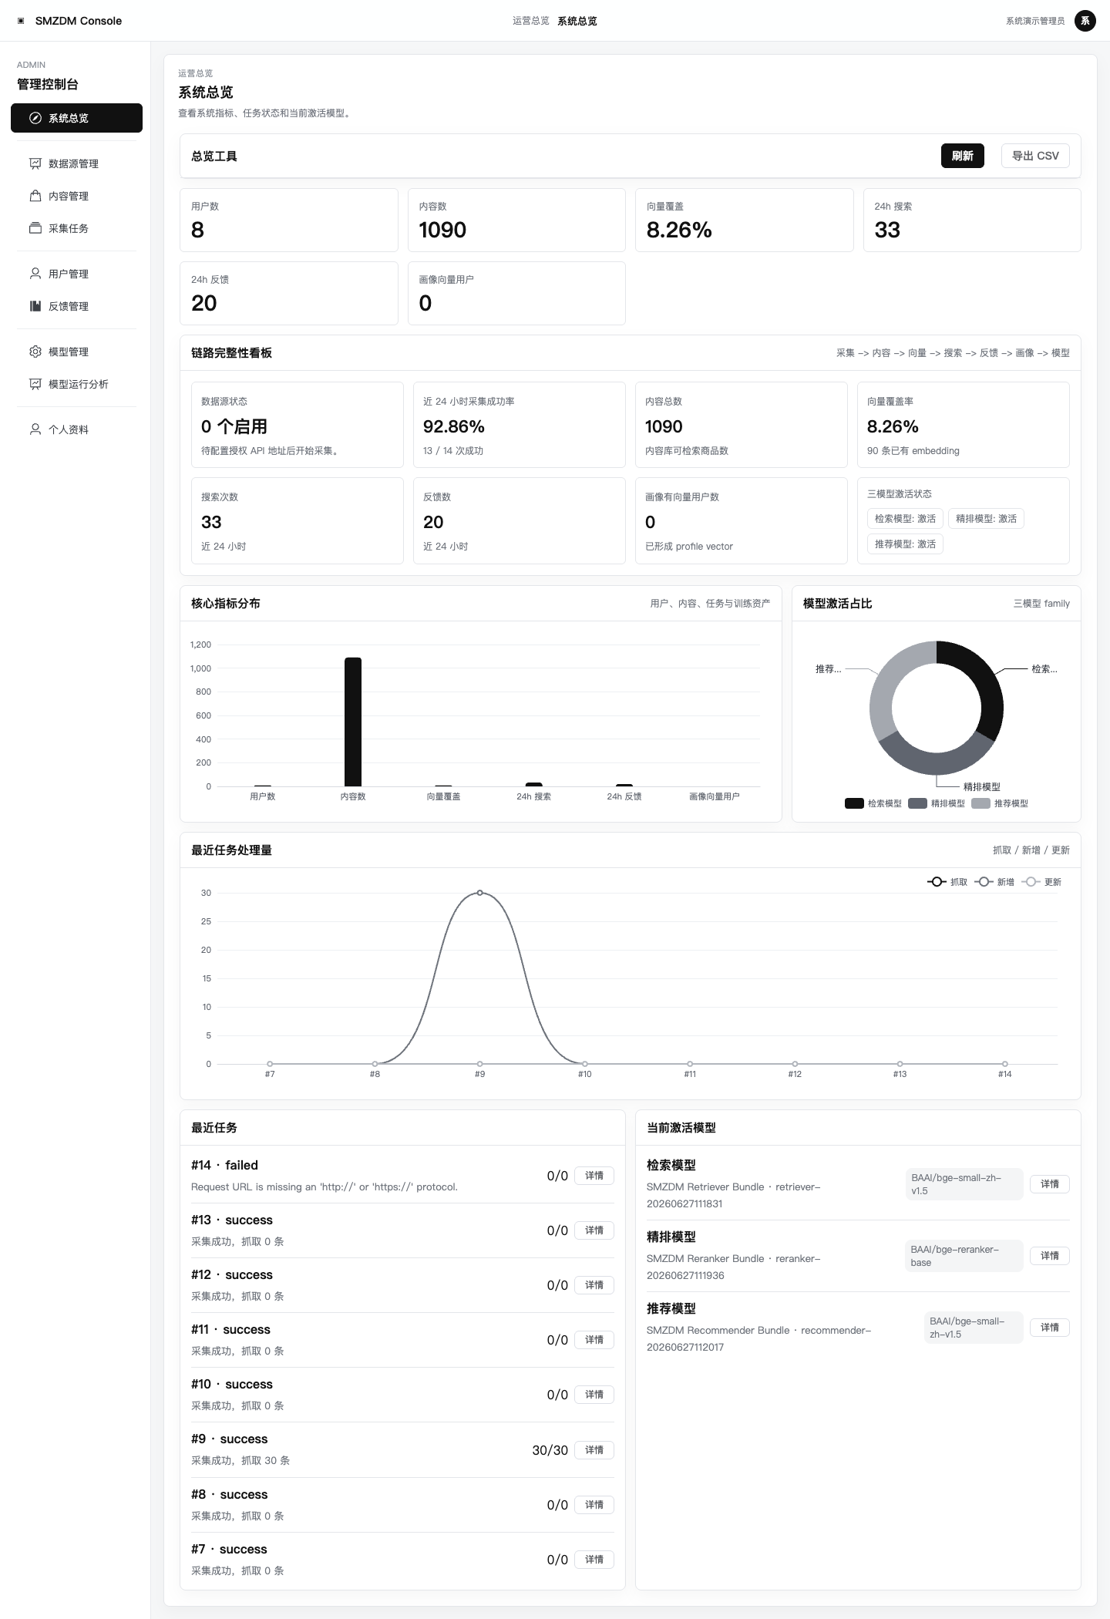
Task: Click the compass icon beside 系统总览
Action: 35,118
